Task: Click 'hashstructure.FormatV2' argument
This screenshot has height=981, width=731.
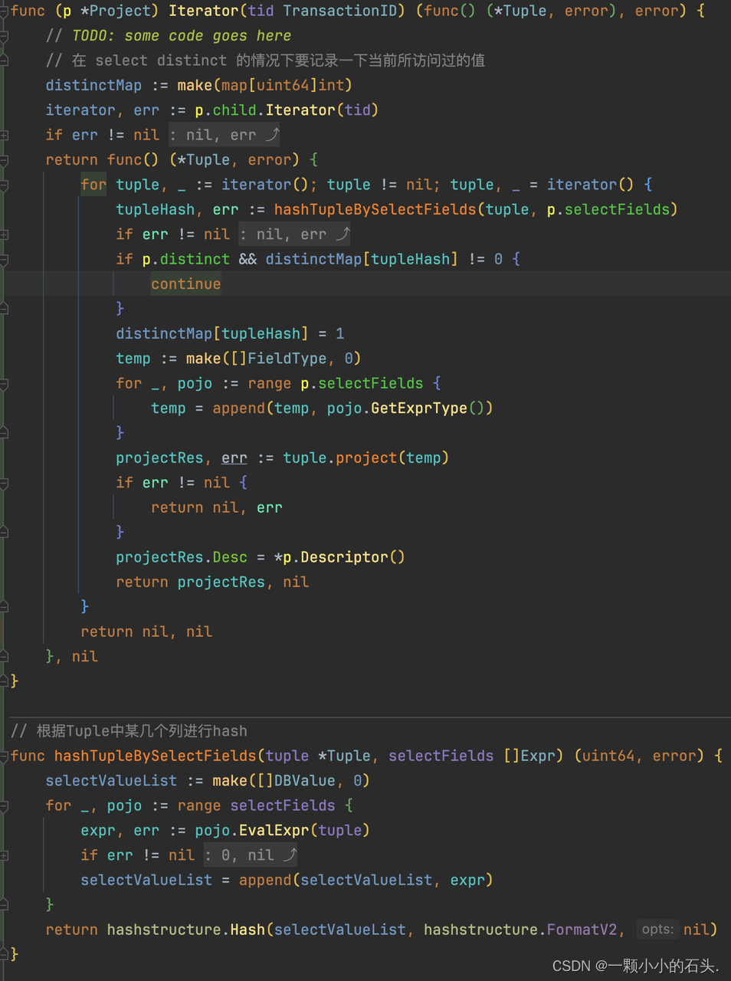Action: [520, 930]
